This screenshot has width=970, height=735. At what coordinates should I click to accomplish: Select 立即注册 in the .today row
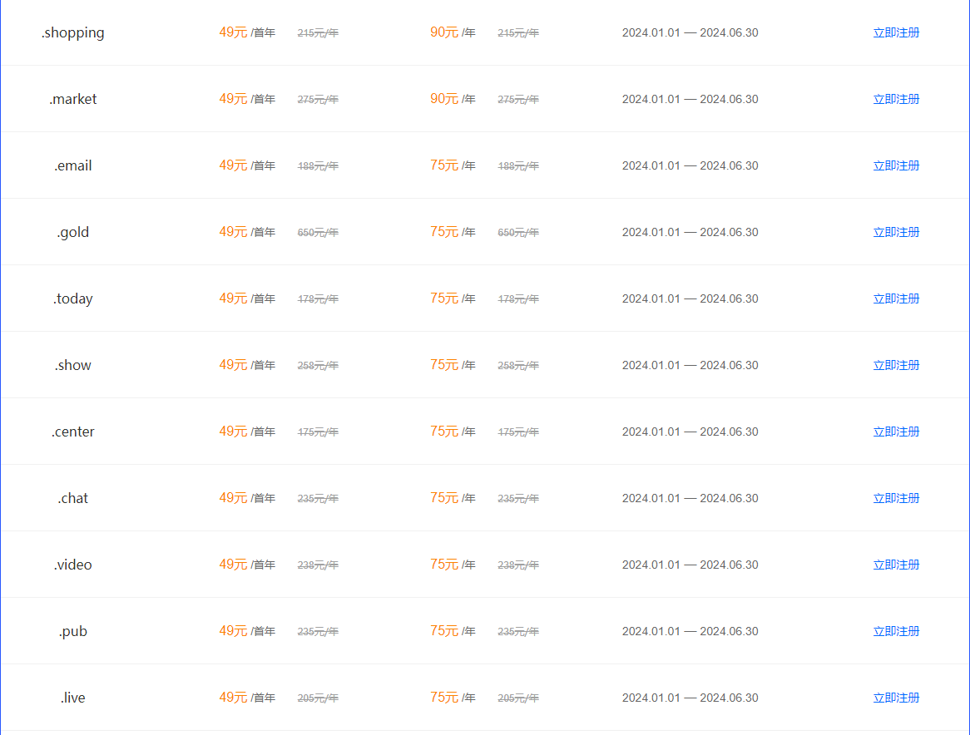coord(896,298)
